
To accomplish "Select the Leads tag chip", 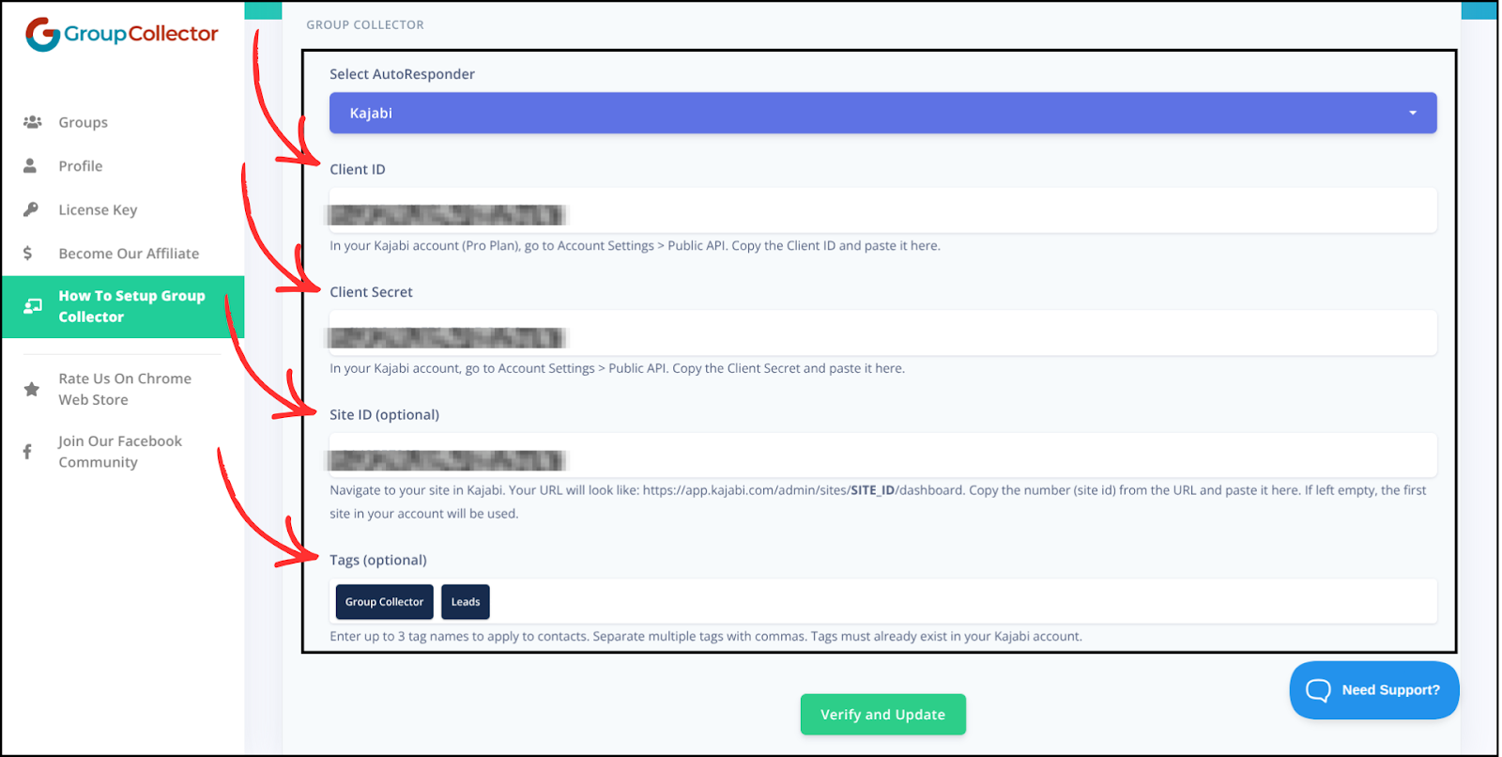I will point(466,602).
